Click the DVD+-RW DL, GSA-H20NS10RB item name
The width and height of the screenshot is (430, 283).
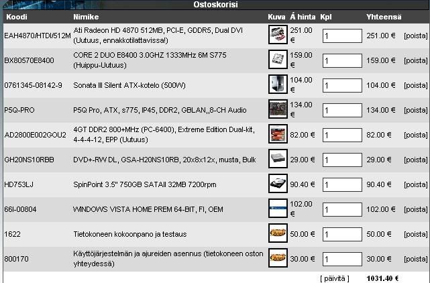tap(164, 160)
